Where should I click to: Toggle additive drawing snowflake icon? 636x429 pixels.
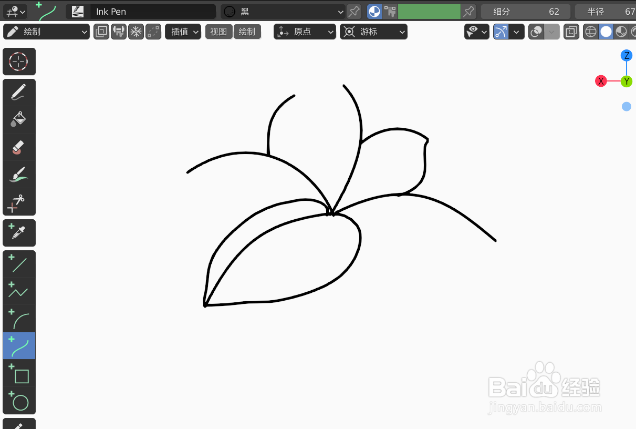point(136,32)
